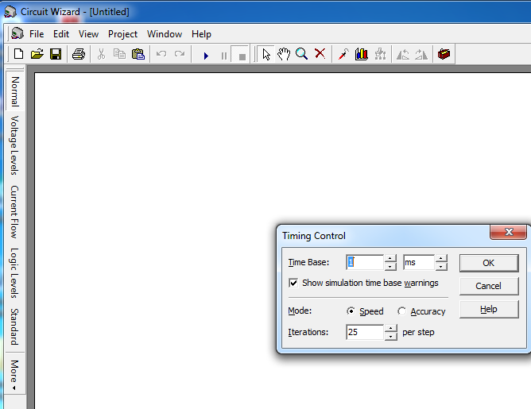Confirm Timing Control with OK
Screen dimensions: 531x409
(489, 263)
